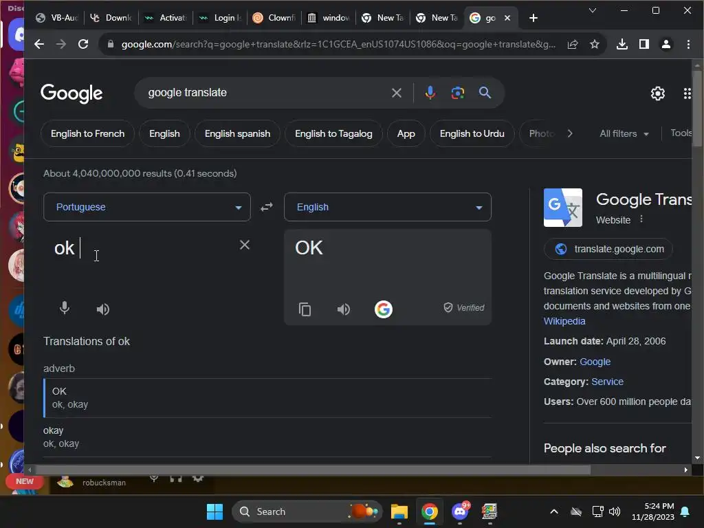Screen dimensions: 704x528
Task: Open more options beside Website label
Action: pyautogui.click(x=641, y=219)
